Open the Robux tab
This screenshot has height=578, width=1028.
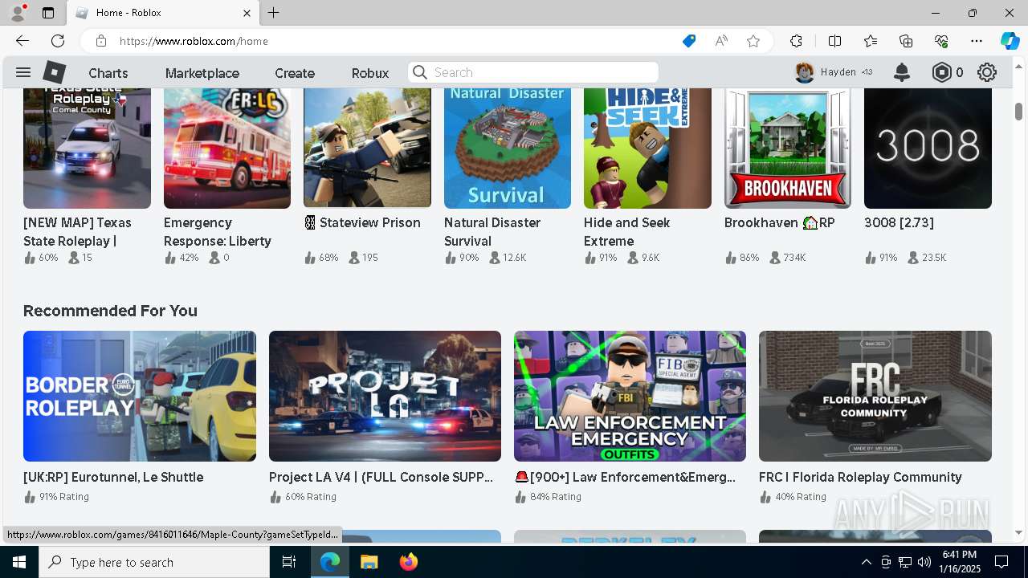pyautogui.click(x=370, y=72)
